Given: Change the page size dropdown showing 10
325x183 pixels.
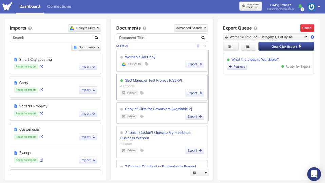Looking at the screenshot, I should tap(199, 173).
